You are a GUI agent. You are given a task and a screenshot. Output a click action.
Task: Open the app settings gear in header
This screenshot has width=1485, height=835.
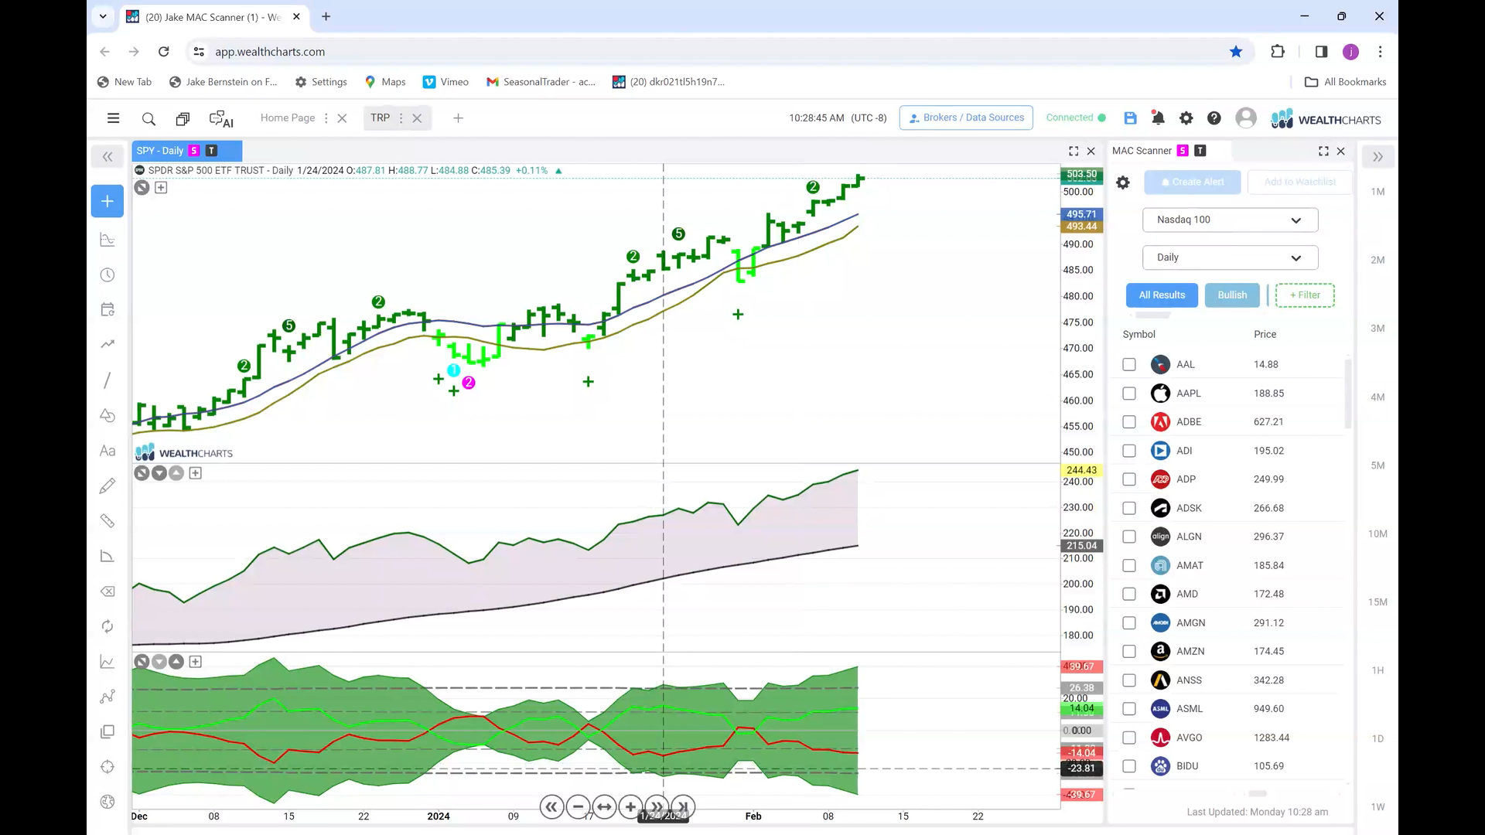click(1186, 118)
